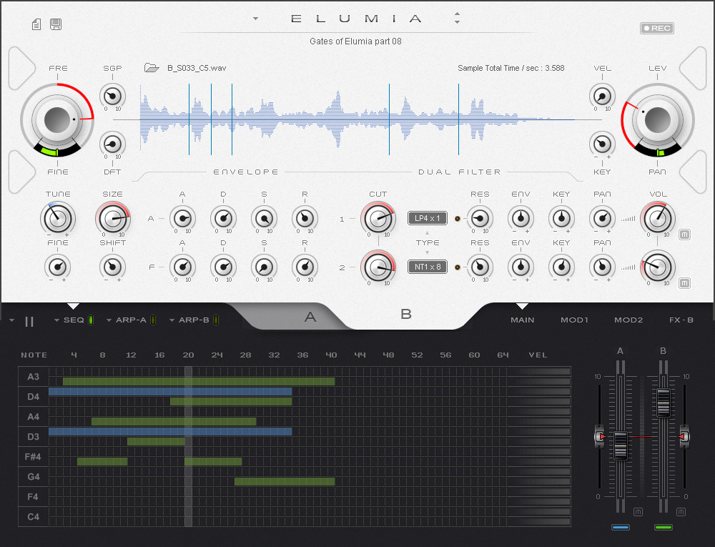
Task: Toggle the ARP-A enable indicator
Action: (153, 320)
